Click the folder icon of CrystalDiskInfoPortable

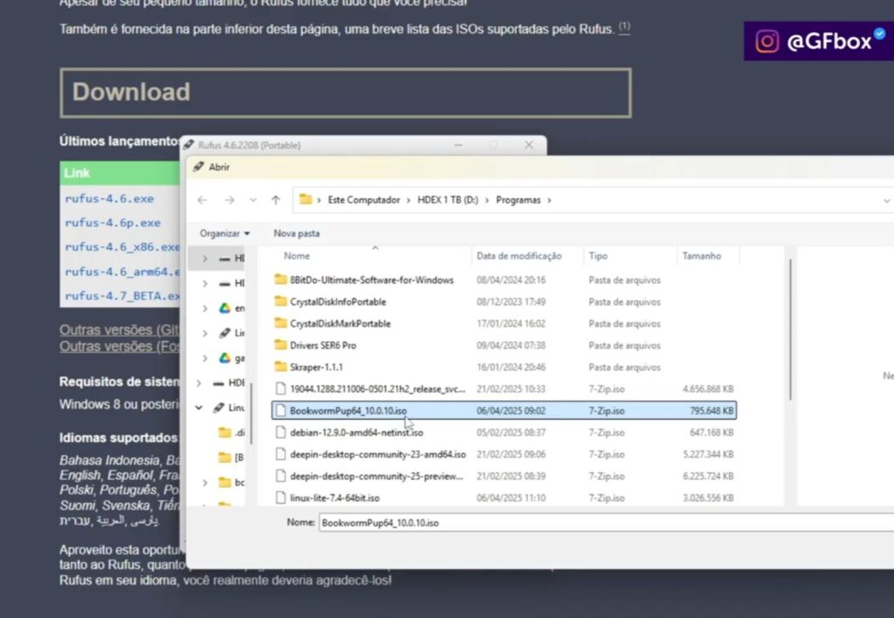(280, 301)
